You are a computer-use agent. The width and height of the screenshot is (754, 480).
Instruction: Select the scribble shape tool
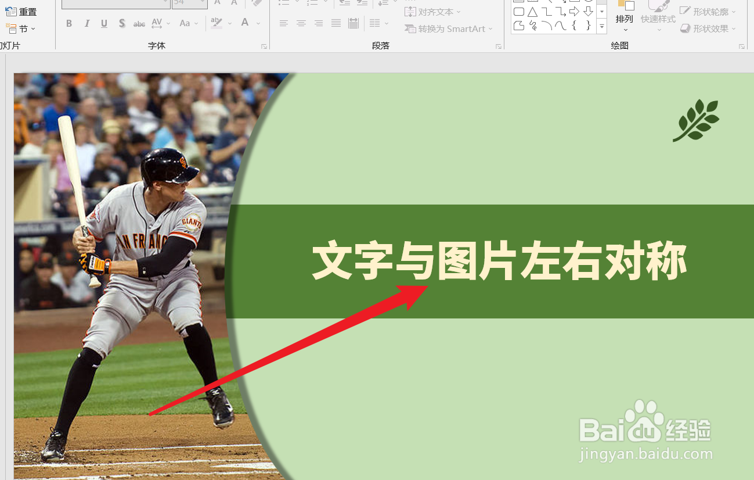[533, 26]
